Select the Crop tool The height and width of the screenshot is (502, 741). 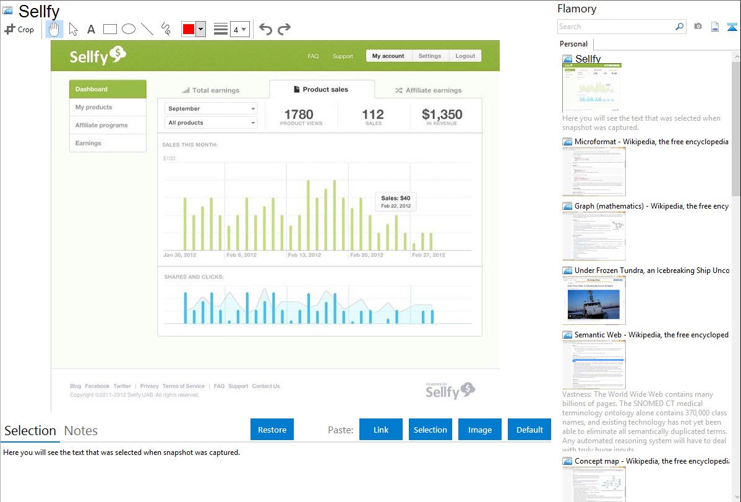(x=19, y=29)
